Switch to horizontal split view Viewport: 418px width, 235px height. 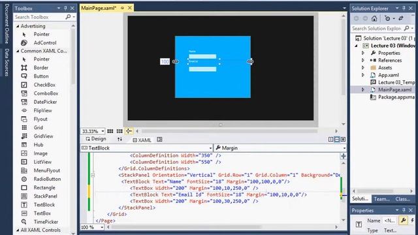click(x=337, y=139)
